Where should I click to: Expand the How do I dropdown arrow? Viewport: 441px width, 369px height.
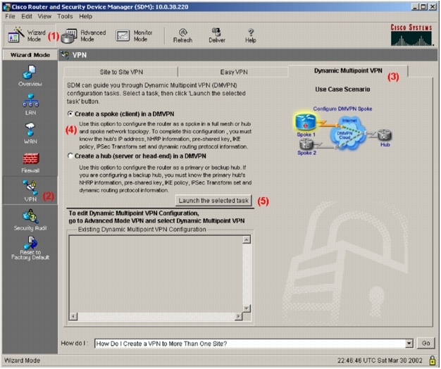pyautogui.click(x=409, y=343)
